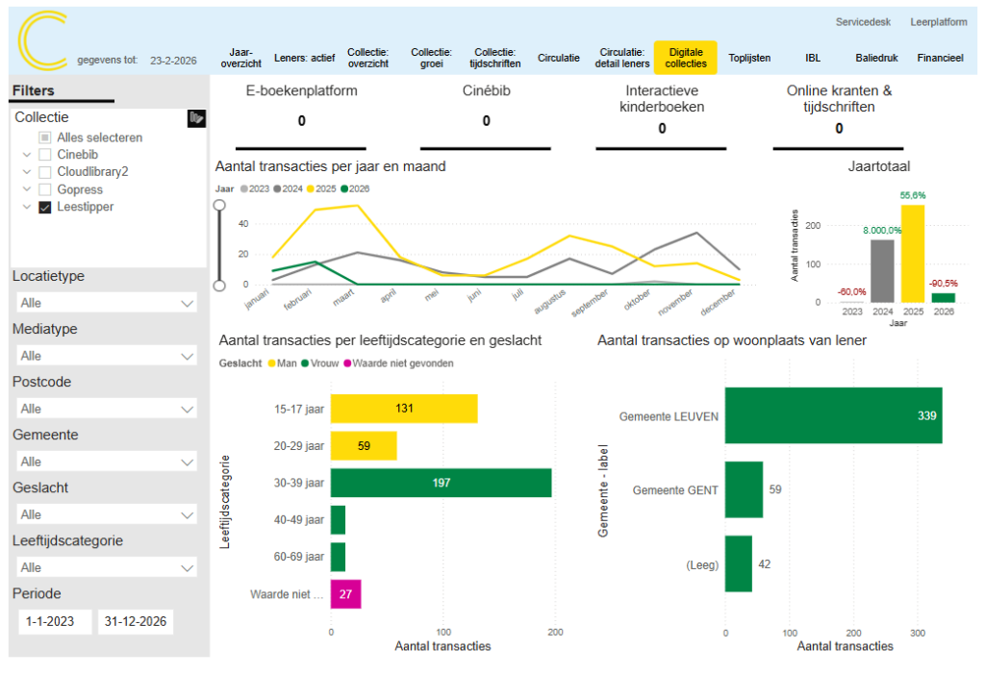This screenshot has width=985, height=675.
Task: Expand the Gopress tree node
Action: (x=26, y=189)
